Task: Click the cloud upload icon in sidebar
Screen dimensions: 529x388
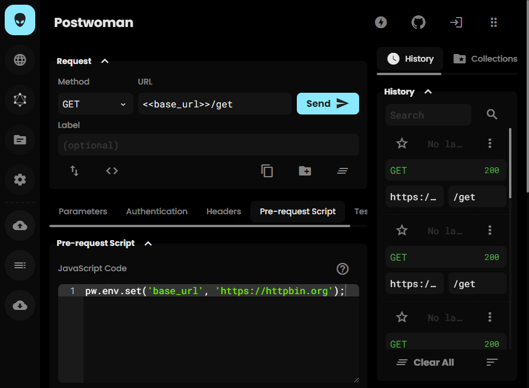Action: (20, 225)
